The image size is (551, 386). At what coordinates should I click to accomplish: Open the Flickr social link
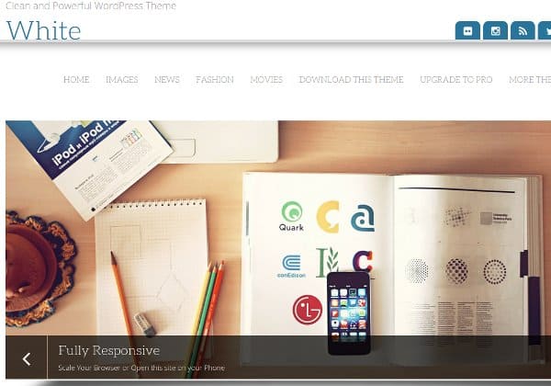(x=467, y=30)
